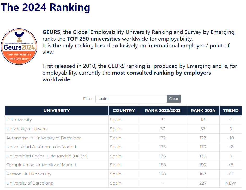Sort table by University column header
Screen dimensions: 246x190
coord(57,111)
